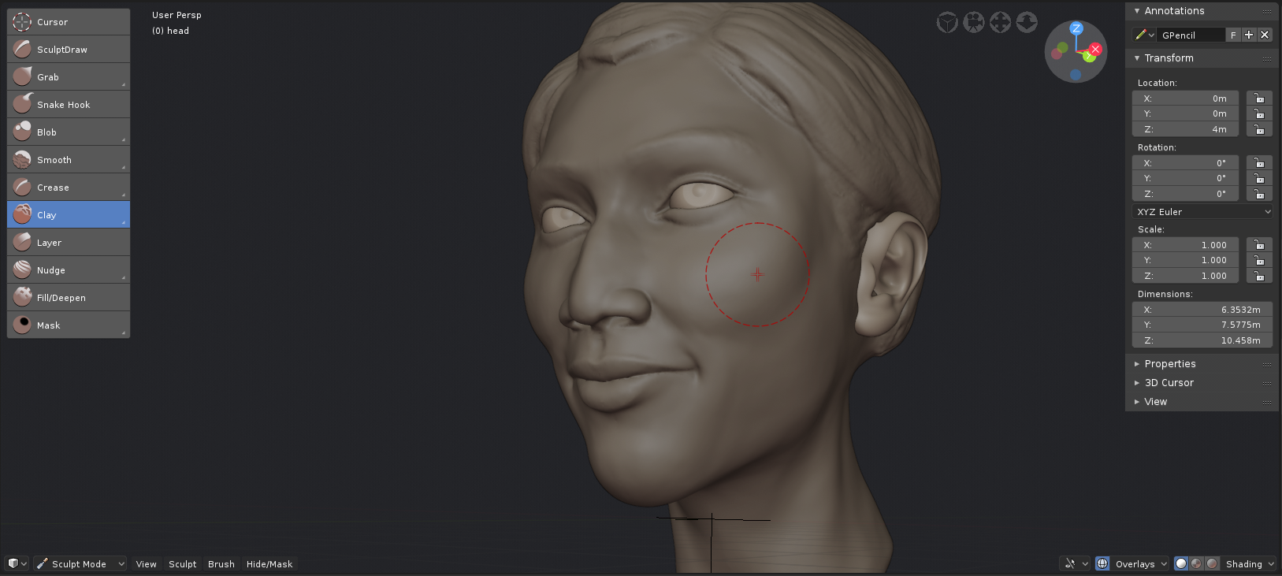Select the Clay brush

tap(69, 215)
